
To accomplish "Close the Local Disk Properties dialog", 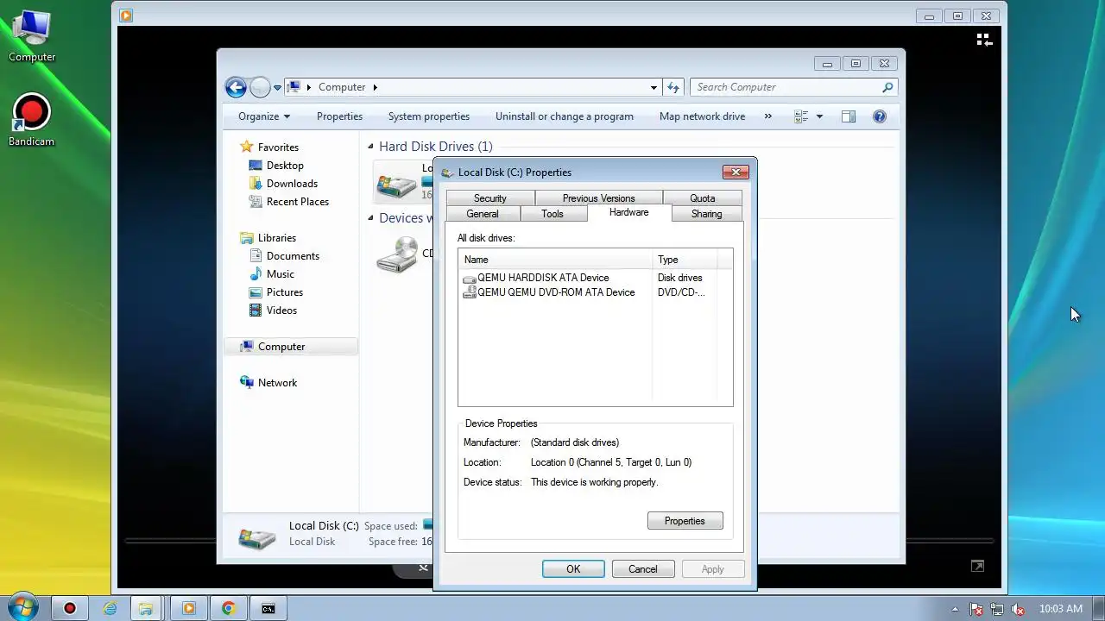I will pos(736,172).
